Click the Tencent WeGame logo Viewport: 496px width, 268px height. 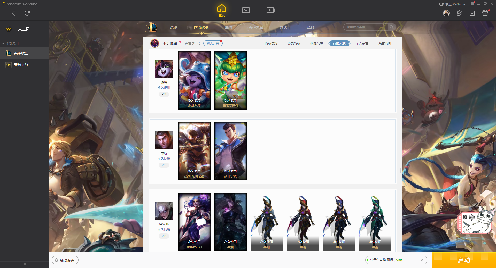coord(20,4)
